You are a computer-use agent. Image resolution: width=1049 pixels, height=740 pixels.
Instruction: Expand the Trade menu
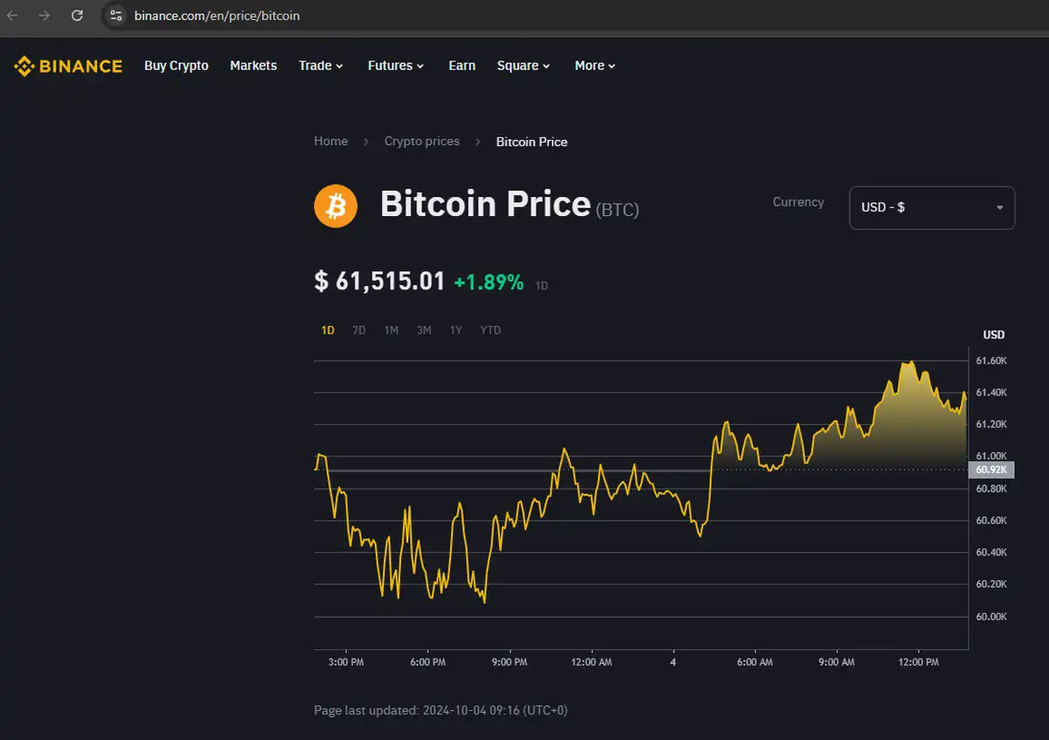point(321,66)
